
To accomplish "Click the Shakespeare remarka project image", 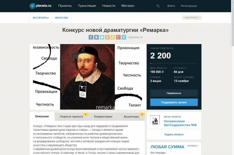I will tap(87, 77).
